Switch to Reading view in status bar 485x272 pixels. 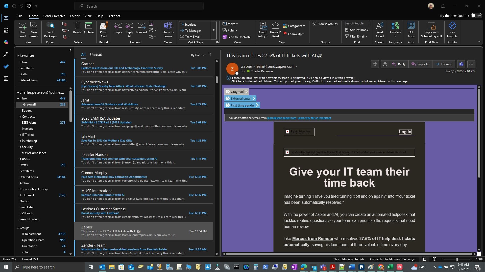pos(434,259)
